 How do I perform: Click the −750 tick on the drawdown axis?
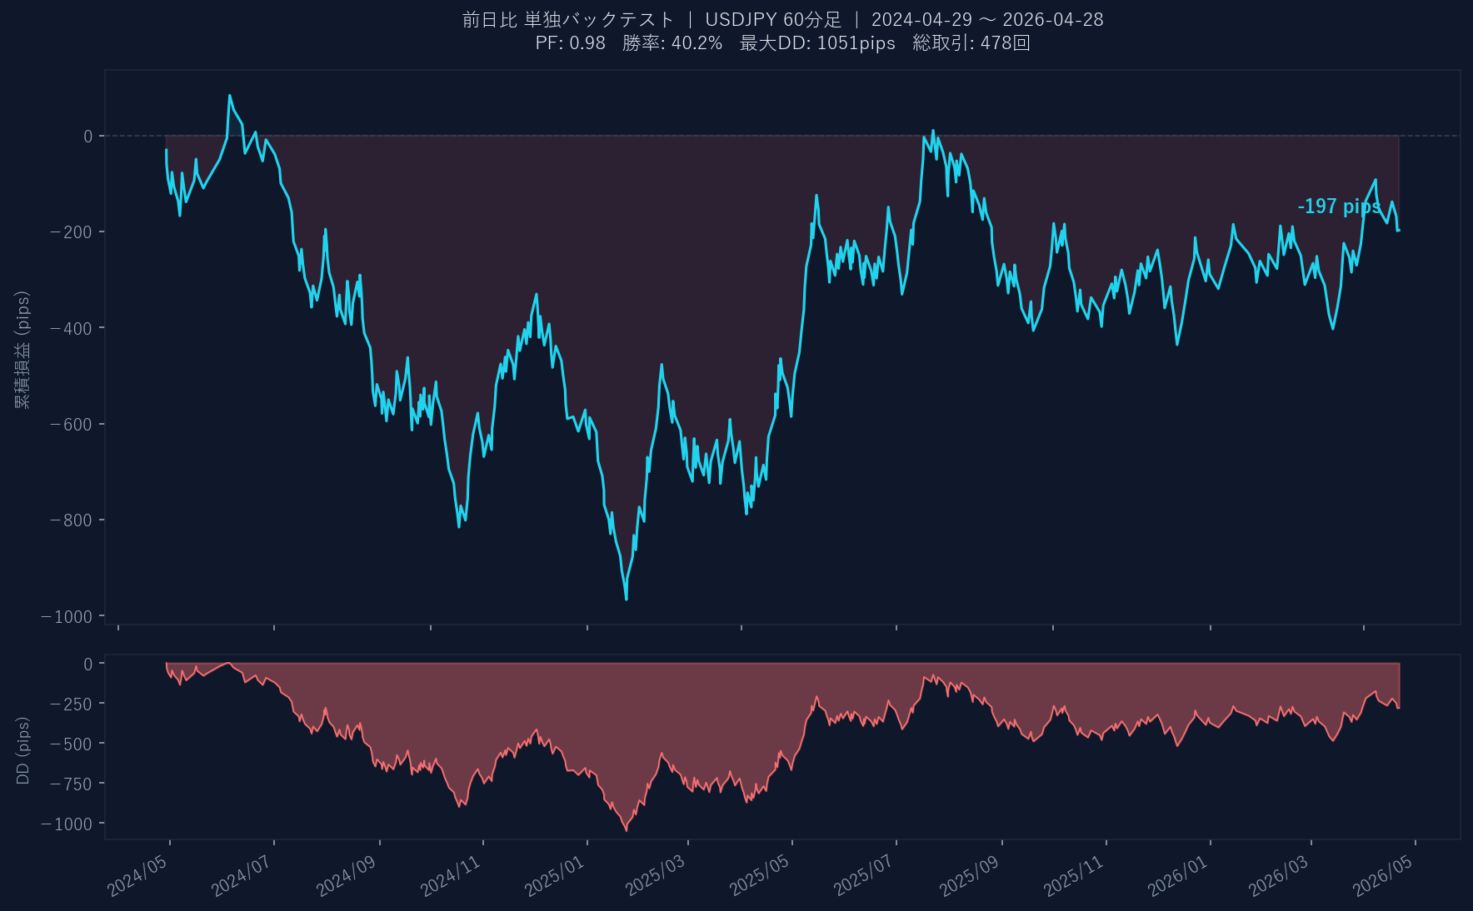point(72,784)
